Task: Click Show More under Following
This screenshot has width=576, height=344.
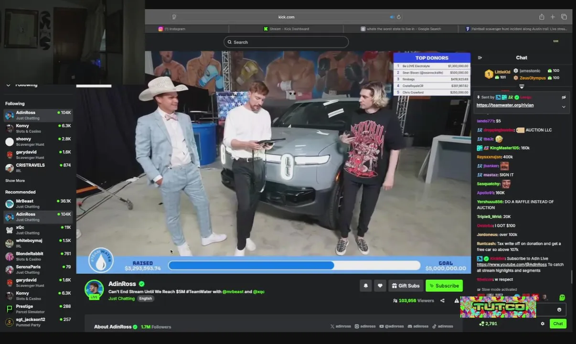Action: (15, 181)
